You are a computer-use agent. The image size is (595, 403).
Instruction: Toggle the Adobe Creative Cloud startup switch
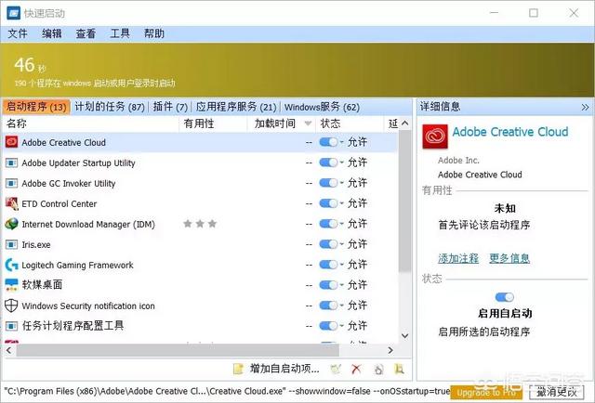[328, 142]
